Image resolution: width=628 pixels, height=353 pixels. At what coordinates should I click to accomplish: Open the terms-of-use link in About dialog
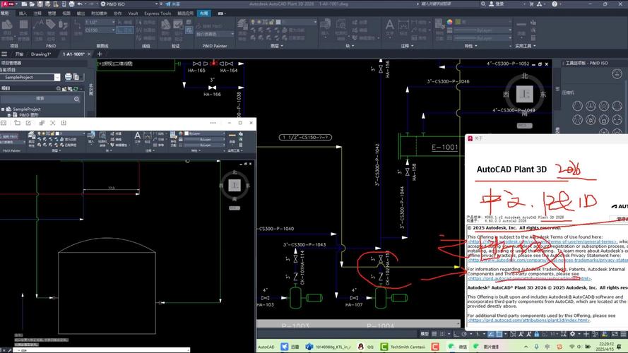[x=543, y=241]
